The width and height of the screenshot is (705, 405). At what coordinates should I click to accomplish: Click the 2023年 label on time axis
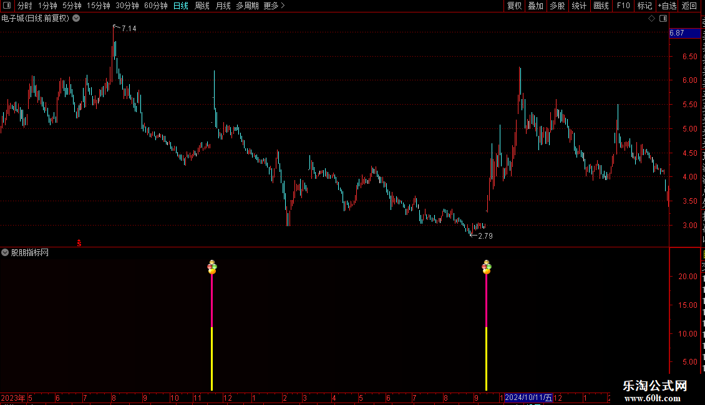[x=13, y=398]
